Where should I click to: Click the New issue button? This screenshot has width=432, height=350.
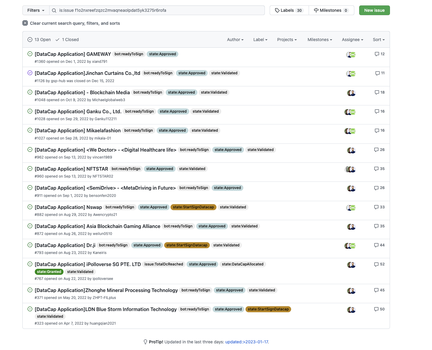pyautogui.click(x=374, y=10)
